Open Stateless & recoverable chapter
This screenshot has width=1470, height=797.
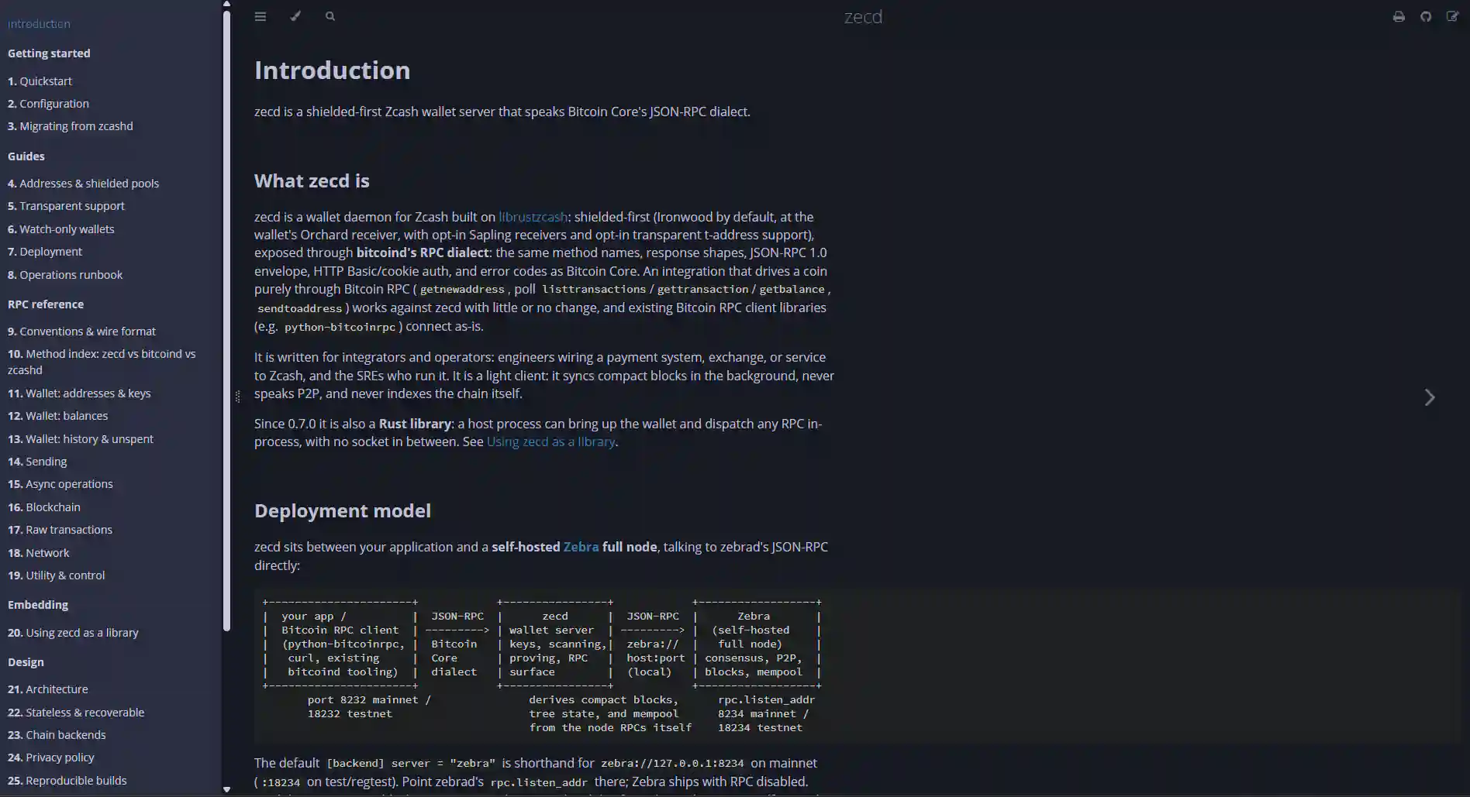point(76,713)
